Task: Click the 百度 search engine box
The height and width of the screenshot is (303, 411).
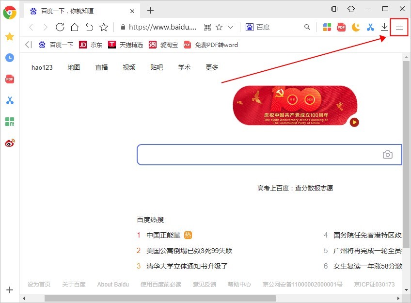Action: 278,27
